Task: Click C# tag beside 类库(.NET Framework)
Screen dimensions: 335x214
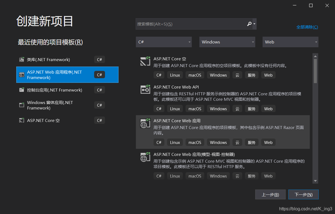Action: [100, 59]
